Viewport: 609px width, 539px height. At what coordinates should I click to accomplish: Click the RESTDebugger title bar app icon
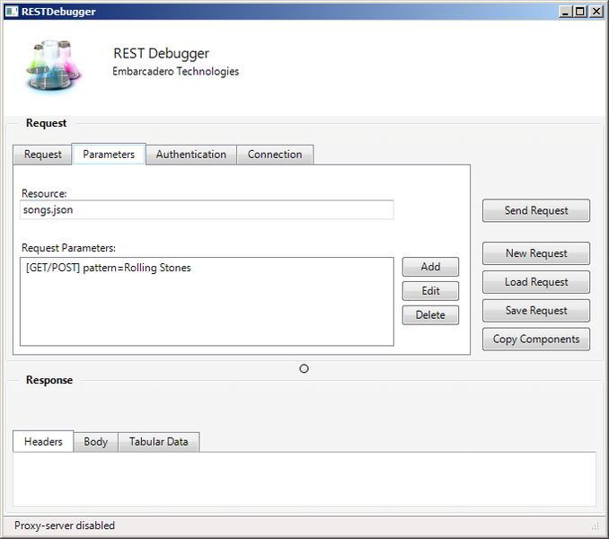(x=12, y=12)
